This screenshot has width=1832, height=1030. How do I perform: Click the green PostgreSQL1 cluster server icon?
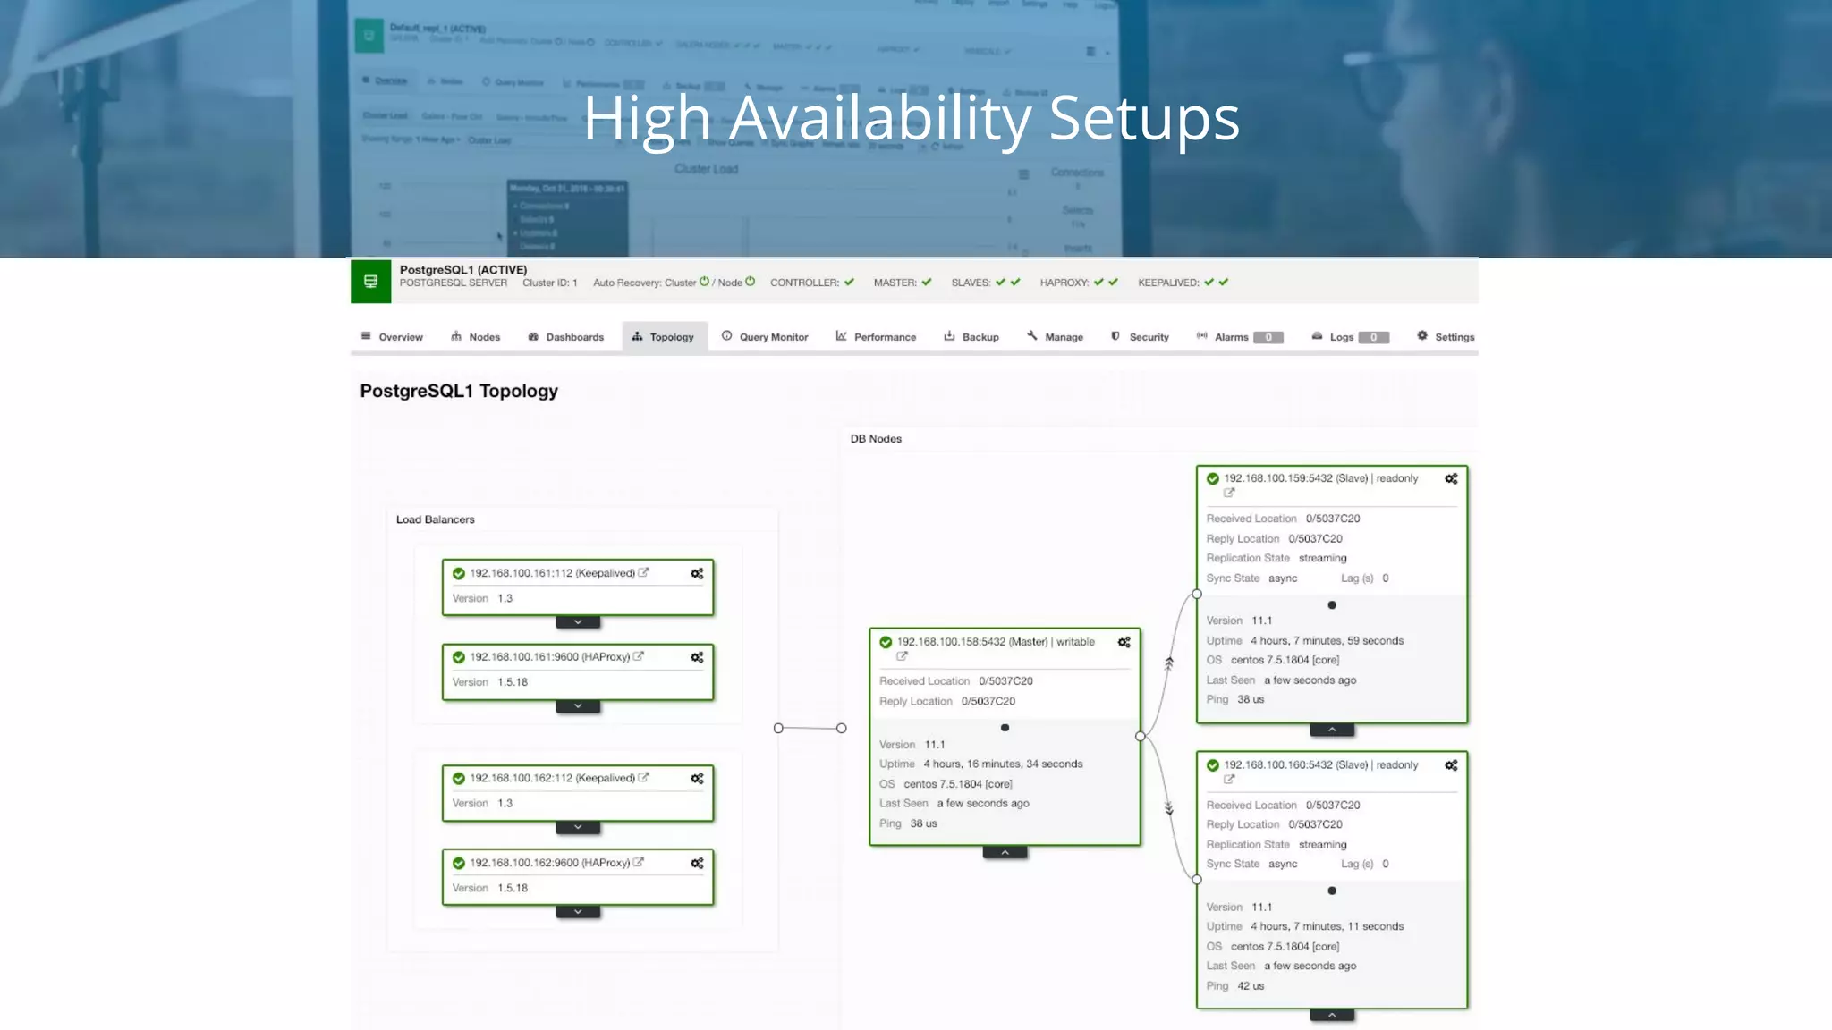(370, 282)
